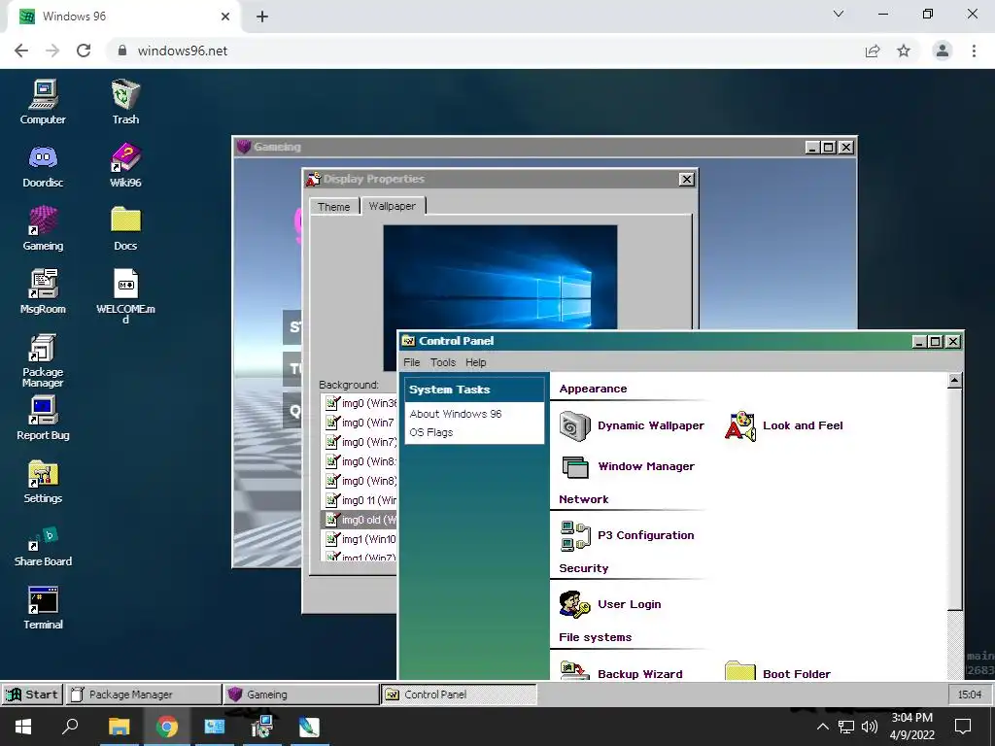995x746 pixels.
Task: Open the Chrome profile icon
Action: [x=943, y=51]
